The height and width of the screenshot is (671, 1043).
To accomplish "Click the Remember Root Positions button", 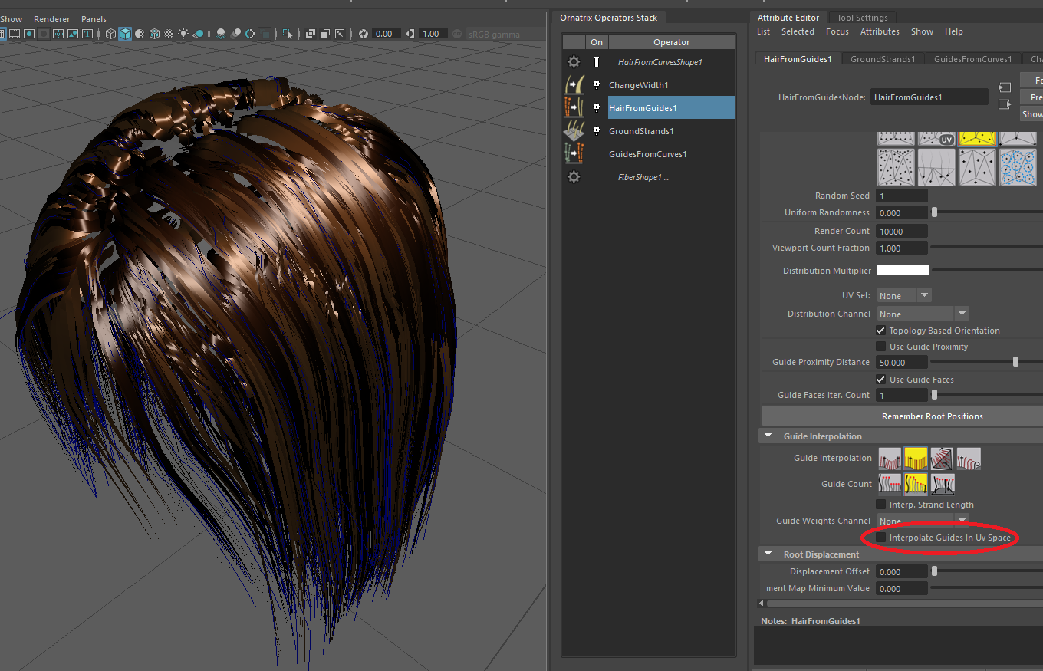I will tap(932, 416).
